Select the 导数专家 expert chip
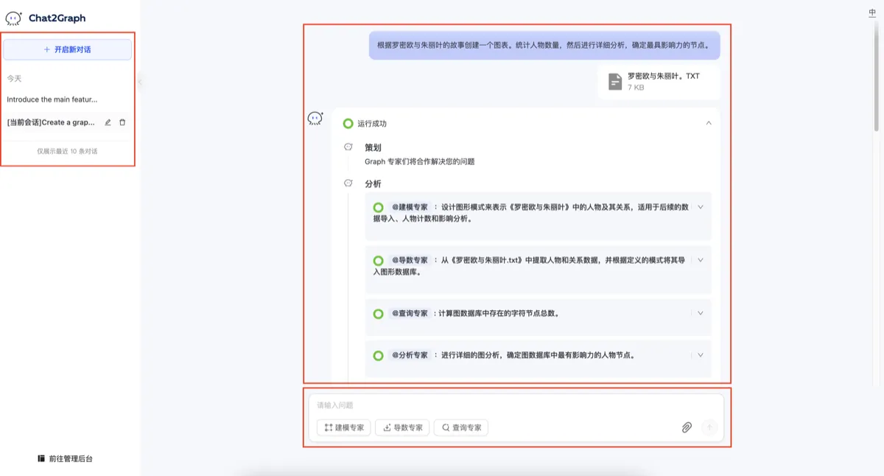The width and height of the screenshot is (884, 476). (402, 427)
